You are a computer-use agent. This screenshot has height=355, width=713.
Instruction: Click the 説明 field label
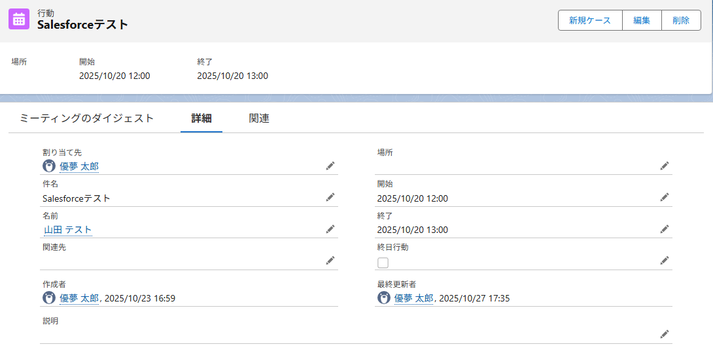(50, 321)
